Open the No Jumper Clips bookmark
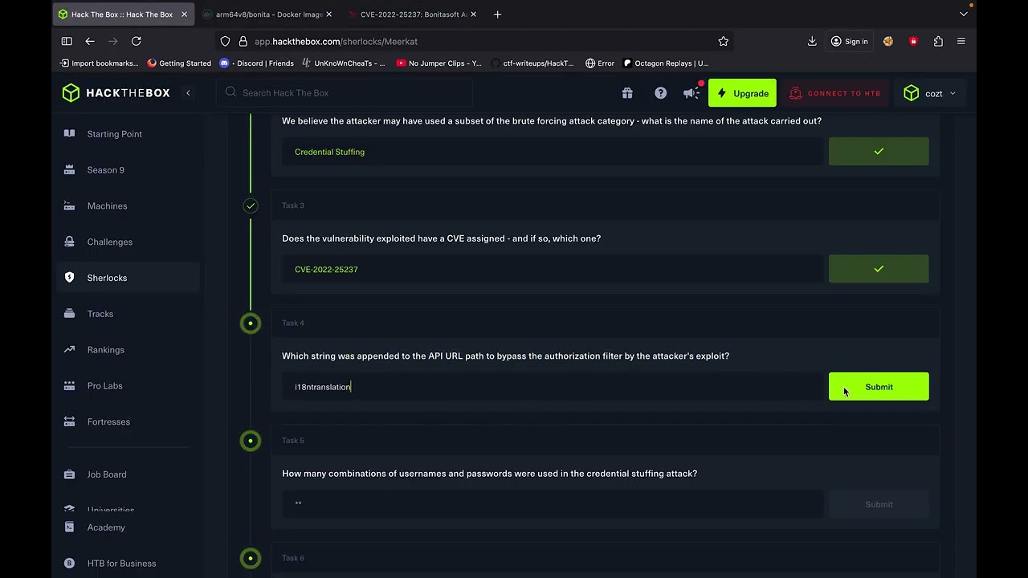Screen dimensions: 1028x578 439,63
